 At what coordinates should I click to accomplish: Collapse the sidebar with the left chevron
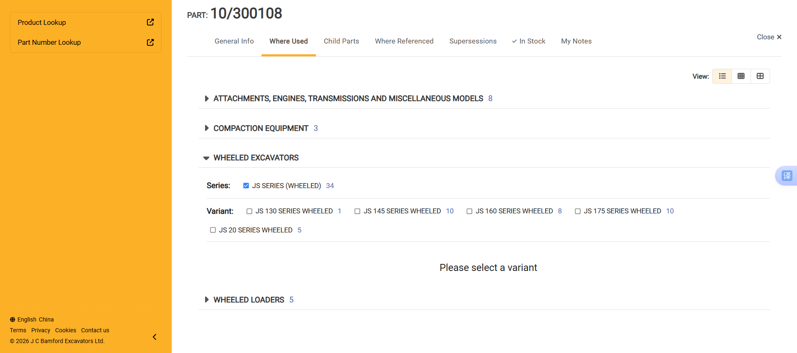pos(154,337)
